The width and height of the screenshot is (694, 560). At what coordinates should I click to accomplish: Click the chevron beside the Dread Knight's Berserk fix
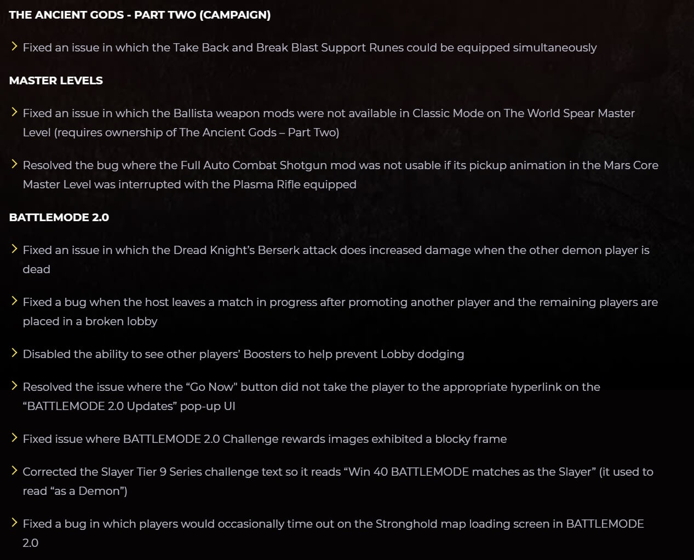coord(14,249)
